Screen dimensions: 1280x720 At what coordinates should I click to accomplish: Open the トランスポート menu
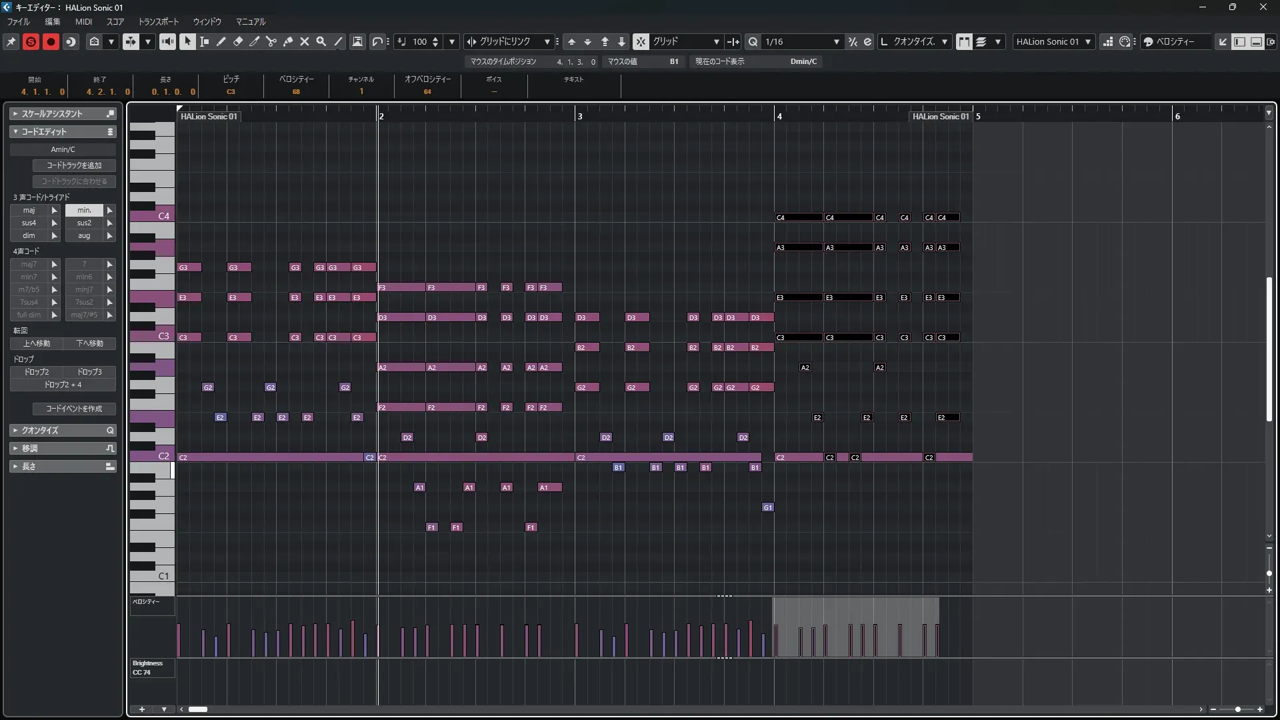pyautogui.click(x=158, y=21)
